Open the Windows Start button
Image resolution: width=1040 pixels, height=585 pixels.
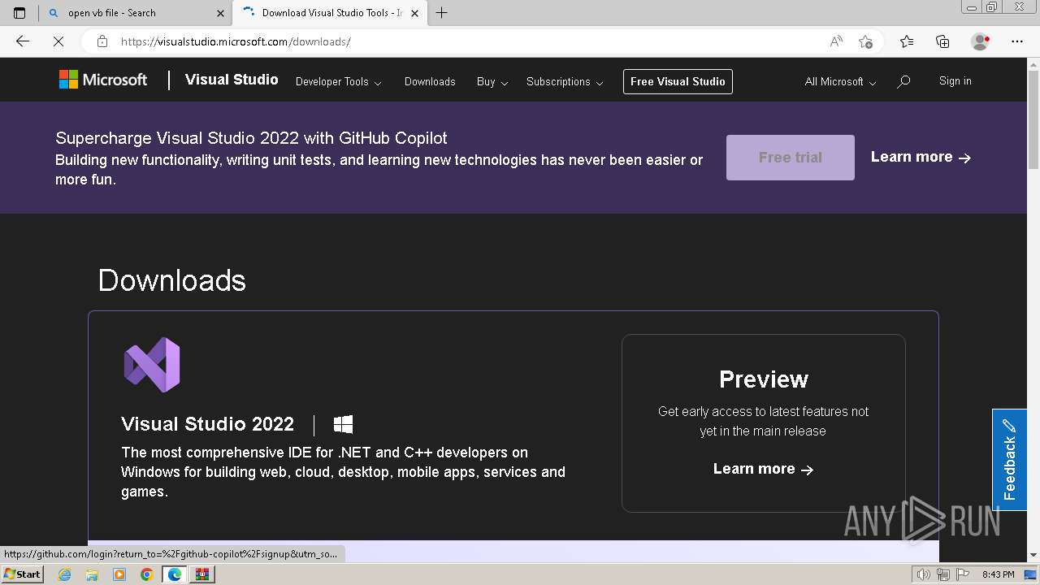(22, 574)
